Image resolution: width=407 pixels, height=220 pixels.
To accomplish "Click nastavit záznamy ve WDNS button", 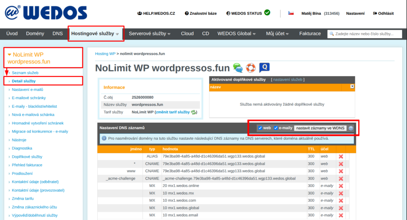I will pyautogui.click(x=320, y=128).
